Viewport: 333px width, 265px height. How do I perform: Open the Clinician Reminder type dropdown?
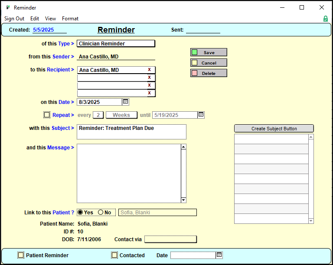115,44
